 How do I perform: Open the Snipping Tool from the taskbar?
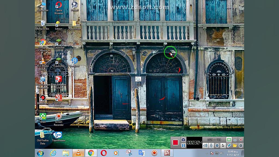point(129,153)
